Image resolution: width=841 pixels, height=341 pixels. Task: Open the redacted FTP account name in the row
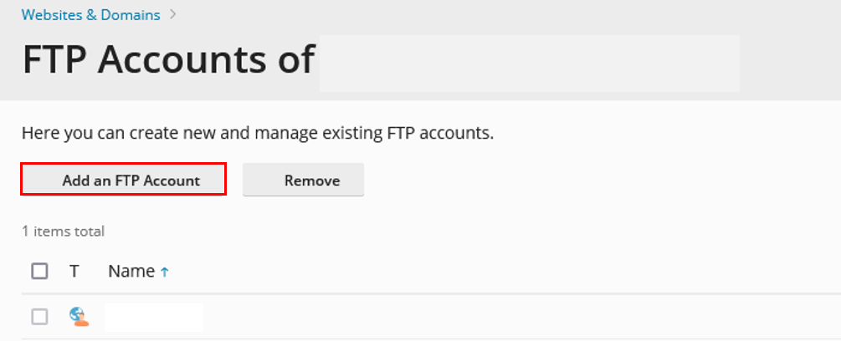pos(154,317)
